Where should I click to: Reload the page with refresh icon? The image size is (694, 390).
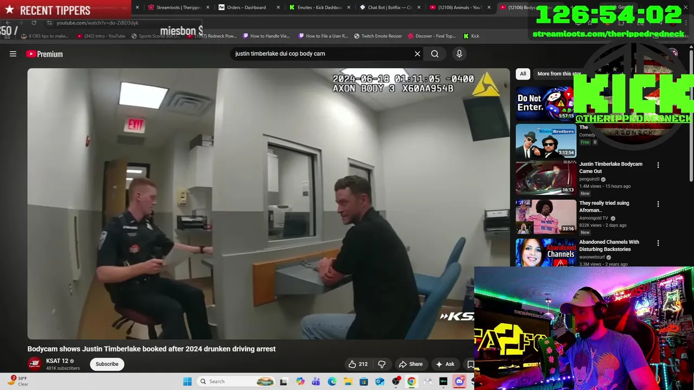click(34, 23)
